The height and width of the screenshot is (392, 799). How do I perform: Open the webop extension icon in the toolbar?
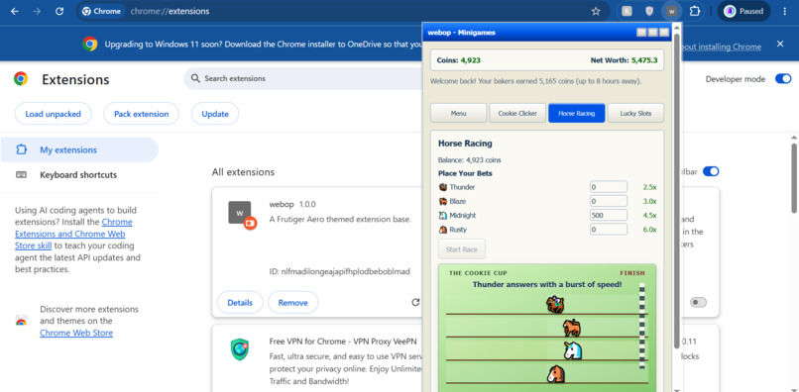(671, 11)
